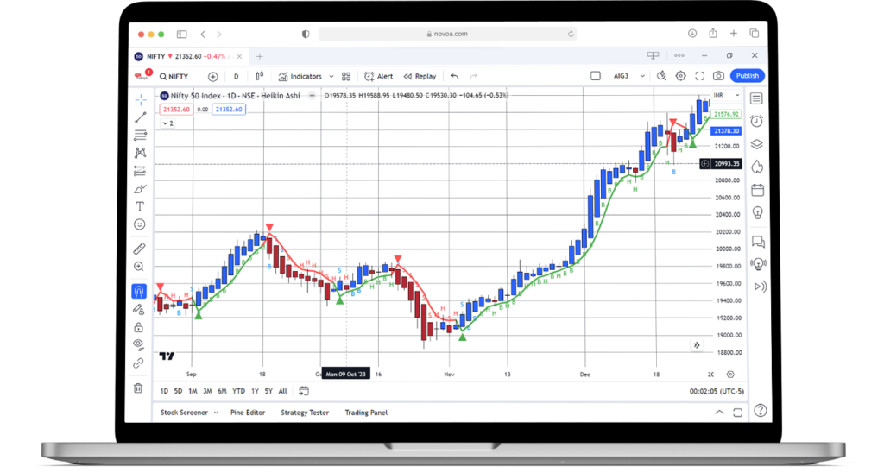The width and height of the screenshot is (884, 473).
Task: Click the Safari address bar showing novoa.com
Action: [447, 34]
